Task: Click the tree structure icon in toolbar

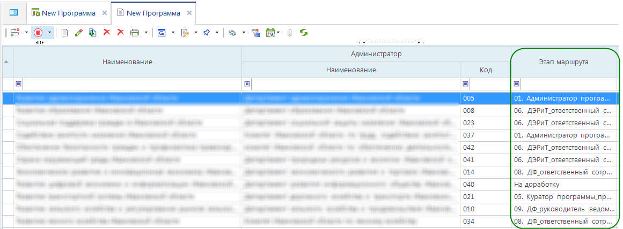Action: point(256,33)
